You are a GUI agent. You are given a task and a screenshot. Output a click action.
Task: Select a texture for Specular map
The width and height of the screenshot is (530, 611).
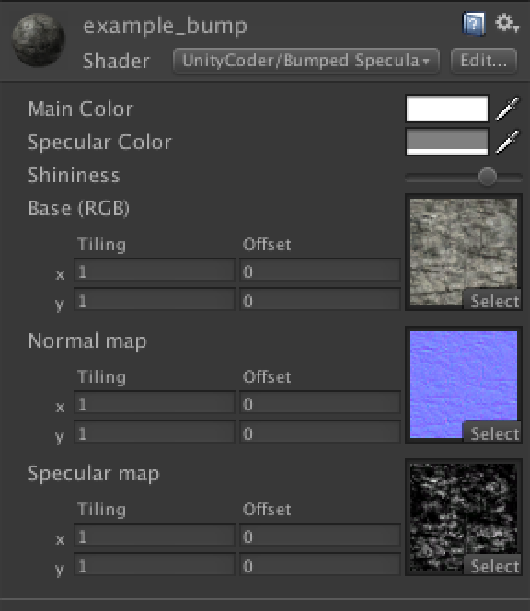pos(493,565)
